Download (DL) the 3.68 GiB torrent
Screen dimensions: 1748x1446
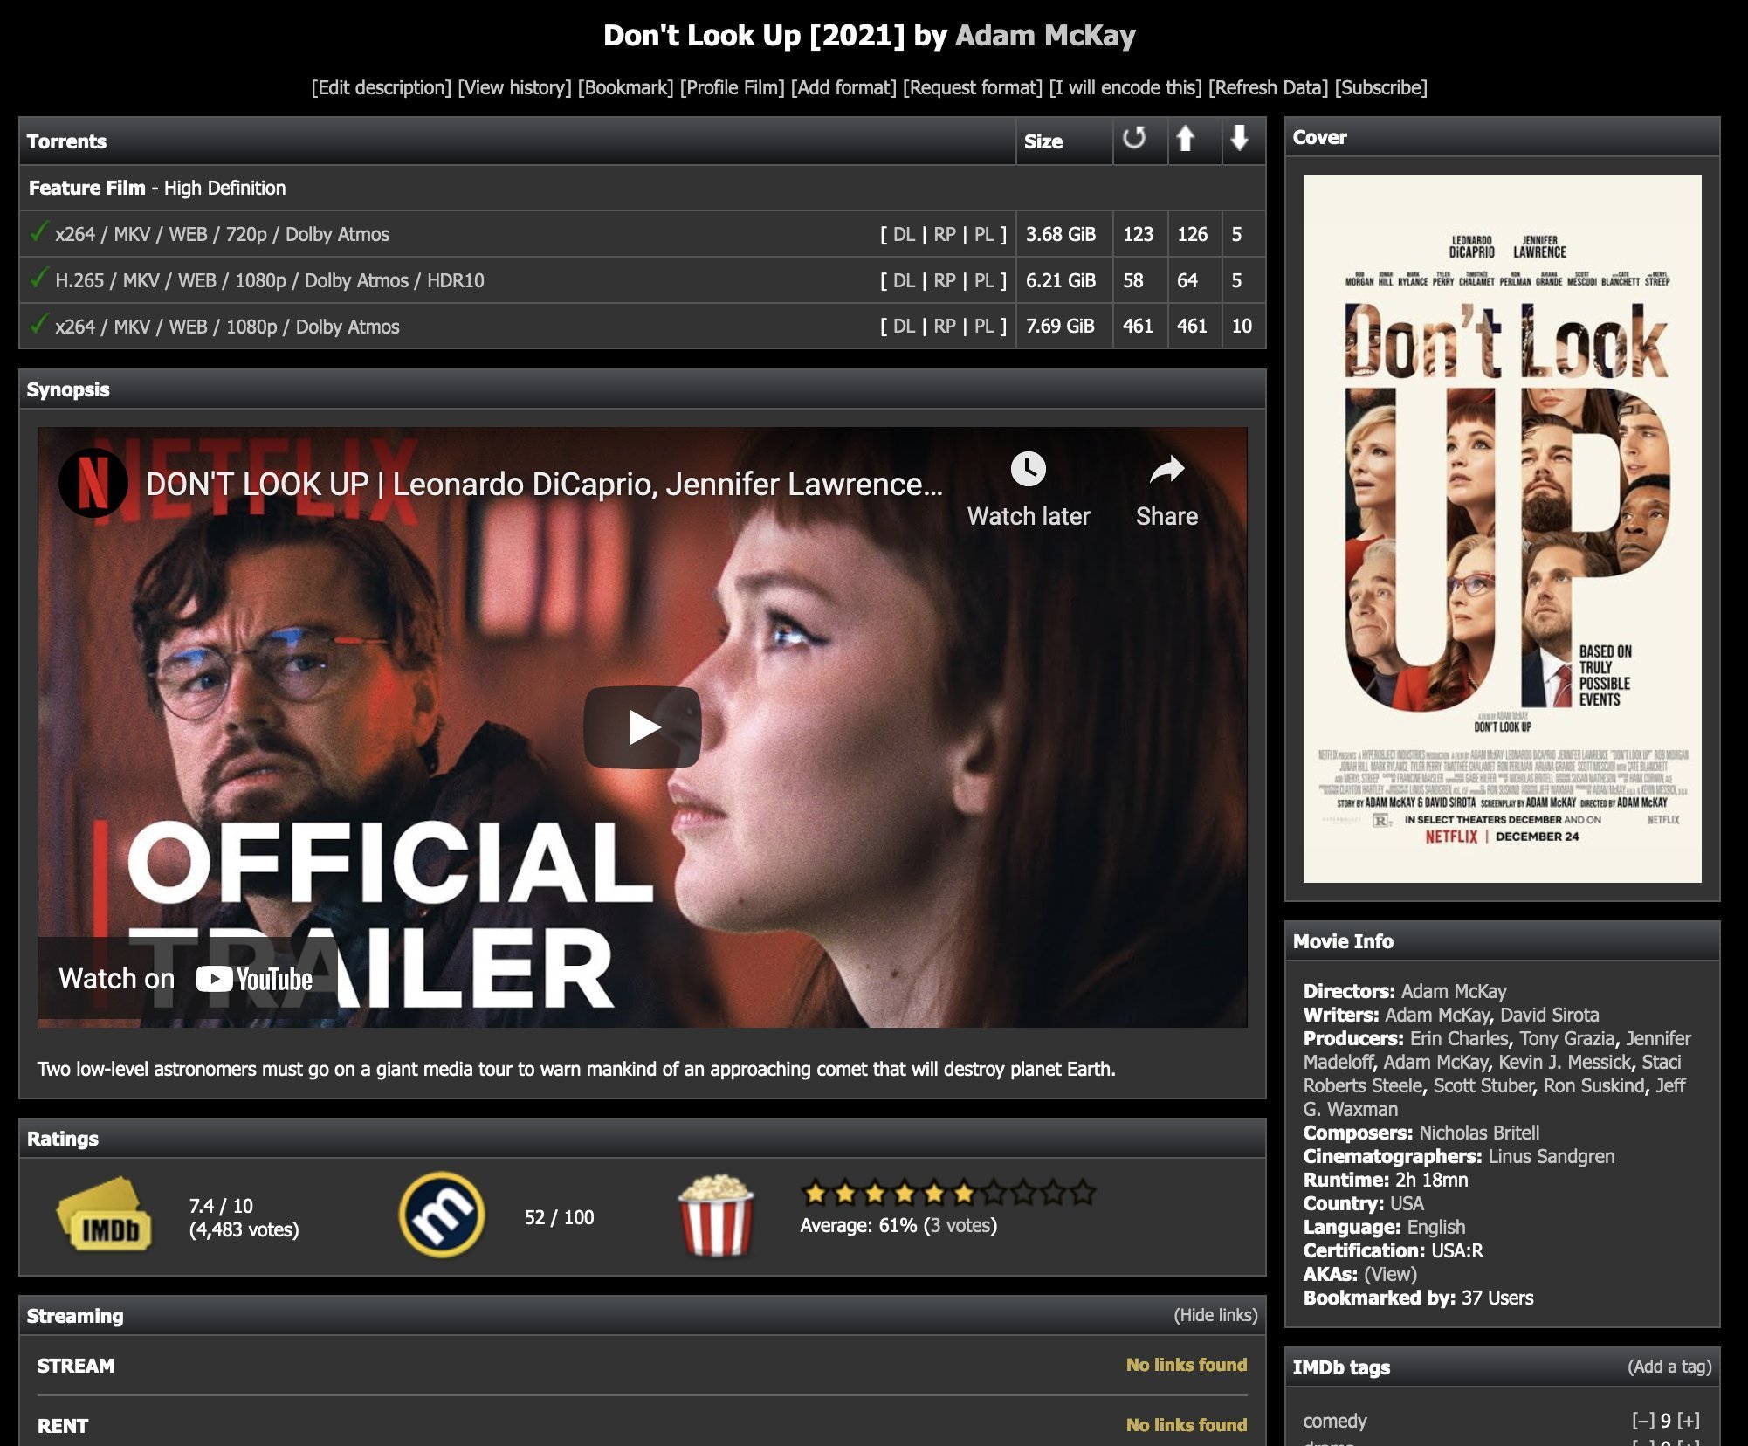coord(904,234)
